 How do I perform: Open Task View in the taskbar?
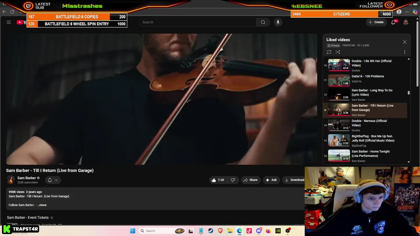(x=191, y=231)
